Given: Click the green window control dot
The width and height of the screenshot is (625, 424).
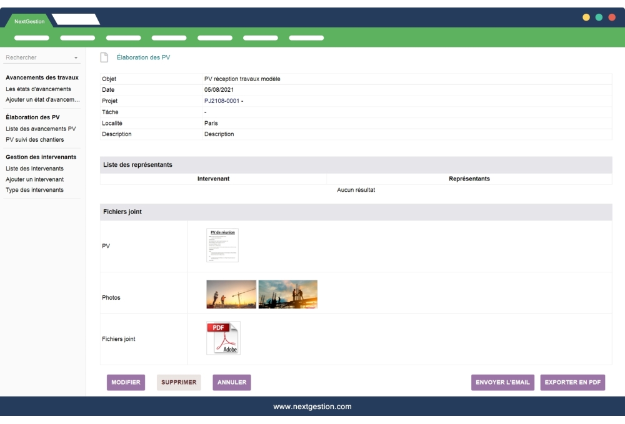Looking at the screenshot, I should point(599,17).
